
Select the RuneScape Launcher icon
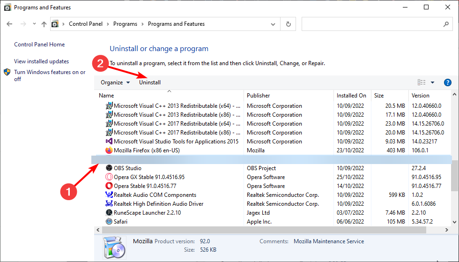109,212
